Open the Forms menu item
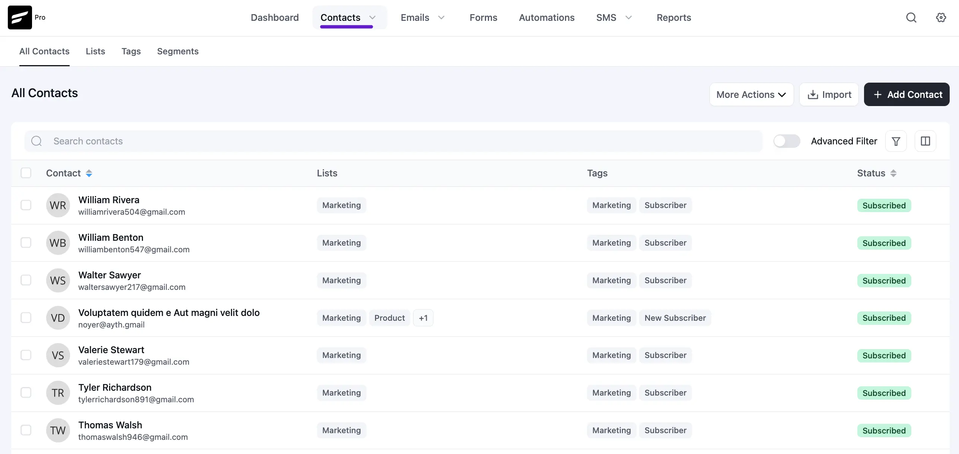The image size is (959, 454). pos(483,17)
